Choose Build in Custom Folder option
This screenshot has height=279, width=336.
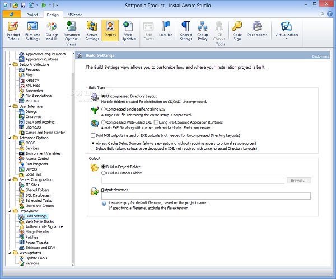point(104,173)
